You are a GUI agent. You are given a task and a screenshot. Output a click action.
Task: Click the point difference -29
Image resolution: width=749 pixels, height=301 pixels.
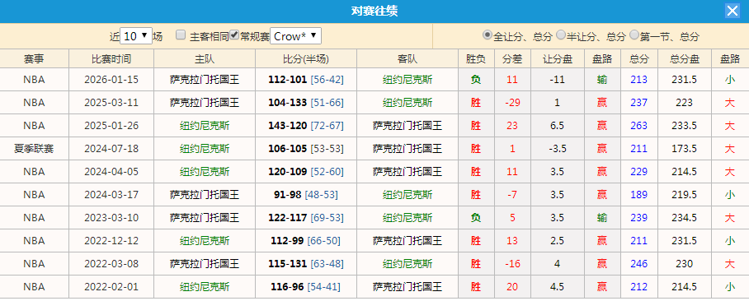point(512,103)
